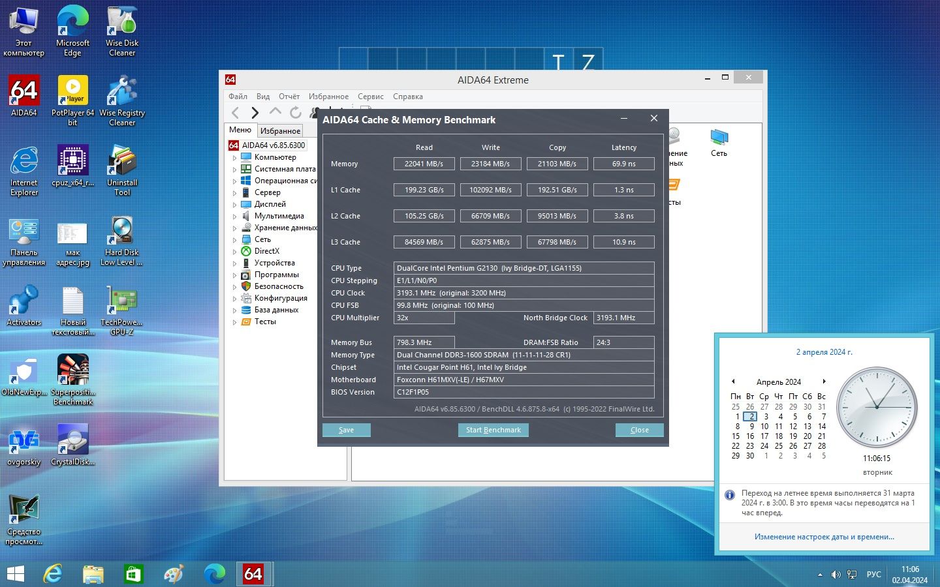Click Start Benchmark button
Viewport: 940px width, 587px height.
click(x=493, y=430)
